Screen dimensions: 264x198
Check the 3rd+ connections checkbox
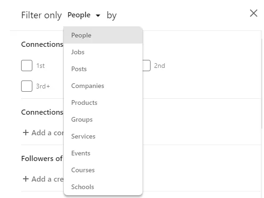pyautogui.click(x=27, y=86)
